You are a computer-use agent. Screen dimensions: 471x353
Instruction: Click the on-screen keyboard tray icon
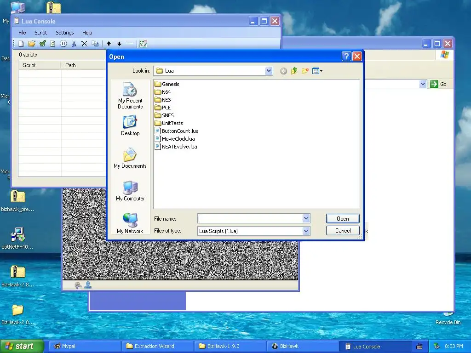(x=419, y=347)
